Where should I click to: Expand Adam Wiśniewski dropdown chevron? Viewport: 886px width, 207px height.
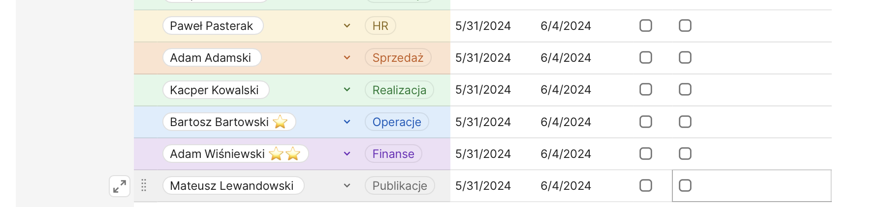pyautogui.click(x=347, y=154)
